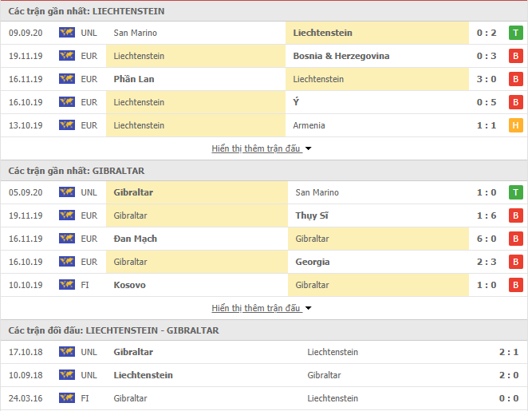Open the Đan Mạch team link
Screen dimensions: 528x411
coord(135,239)
